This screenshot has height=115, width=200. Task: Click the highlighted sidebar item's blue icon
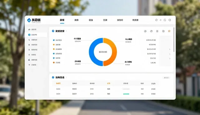coord(29,35)
